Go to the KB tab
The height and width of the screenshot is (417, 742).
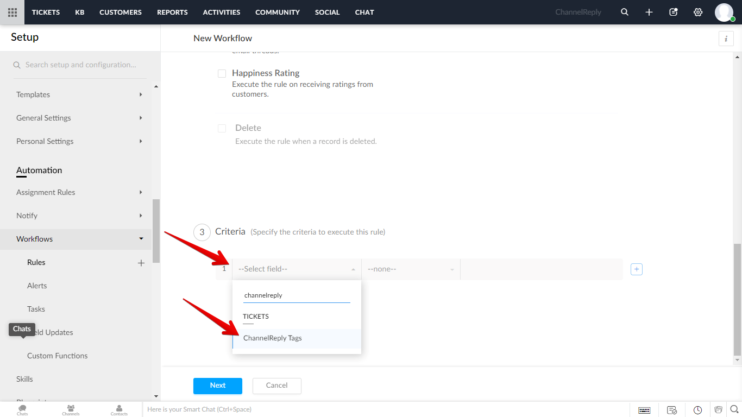(80, 12)
